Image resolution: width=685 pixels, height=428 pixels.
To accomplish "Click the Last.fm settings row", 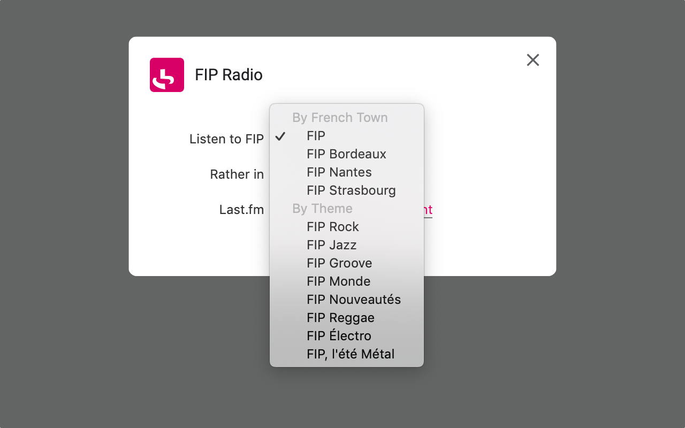I will [x=241, y=210].
